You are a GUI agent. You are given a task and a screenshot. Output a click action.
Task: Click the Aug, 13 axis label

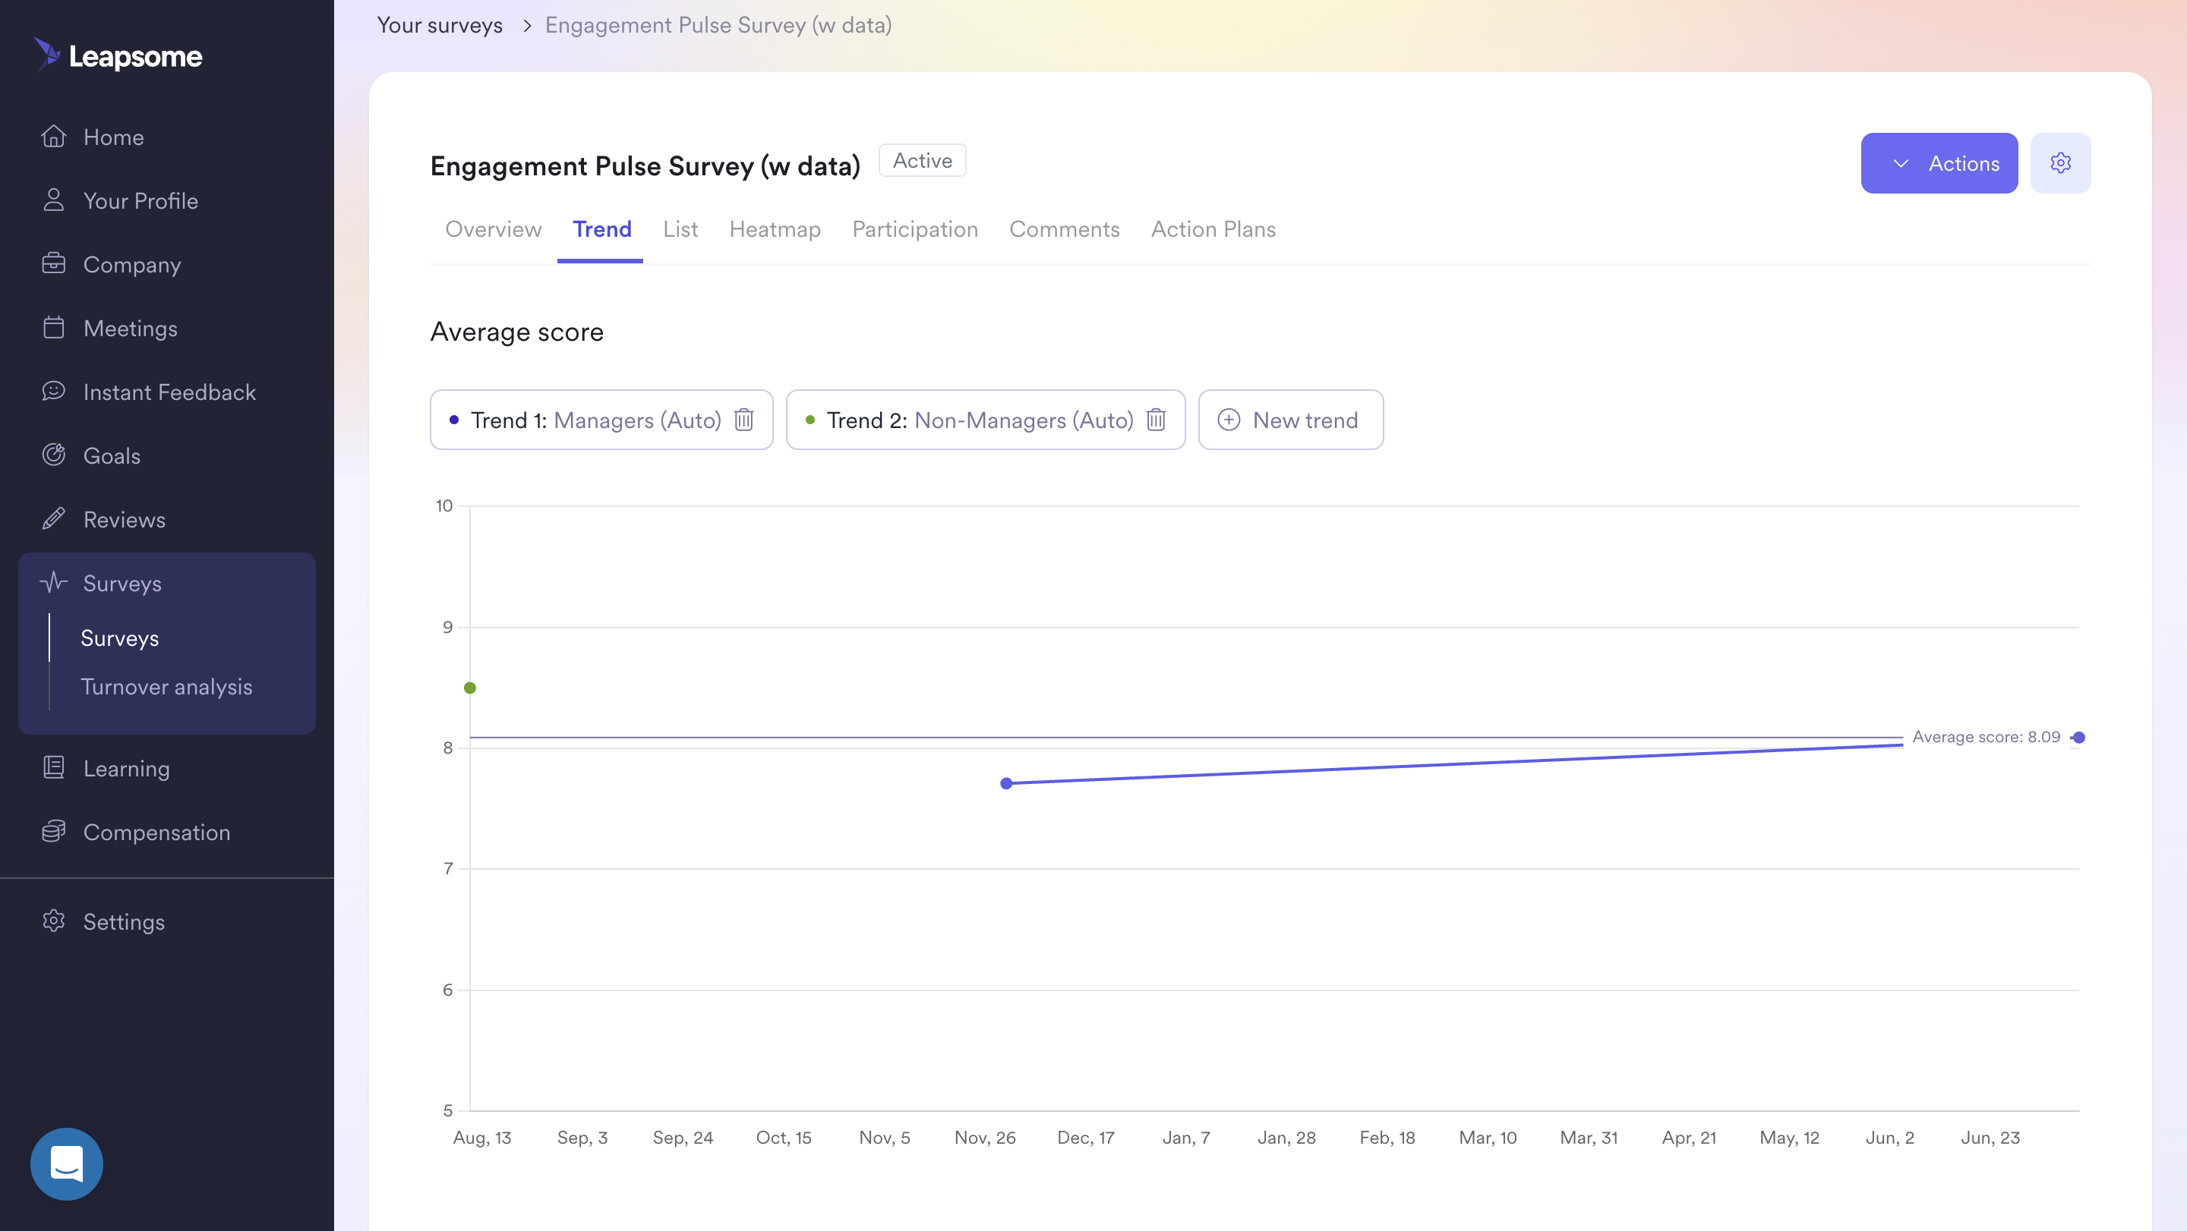[482, 1137]
